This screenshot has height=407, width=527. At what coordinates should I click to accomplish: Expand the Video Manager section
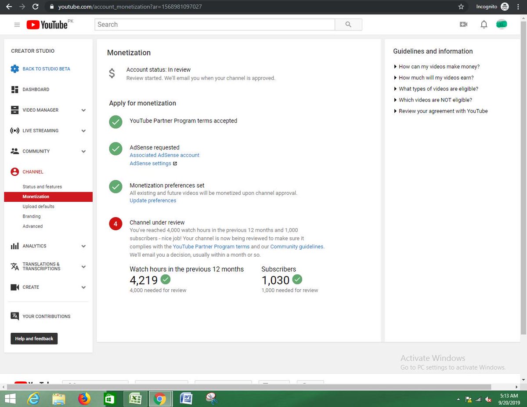click(x=83, y=110)
